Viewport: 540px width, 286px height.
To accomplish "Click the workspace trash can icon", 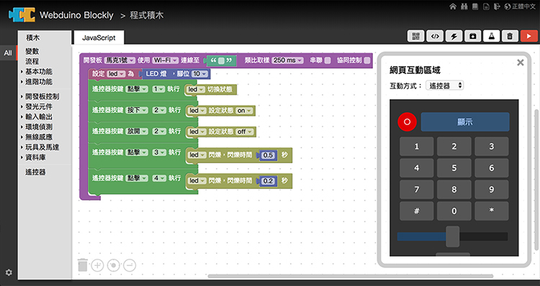I will pyautogui.click(x=83, y=265).
